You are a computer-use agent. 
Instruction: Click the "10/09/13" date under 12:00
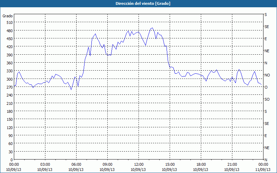(x=138, y=170)
